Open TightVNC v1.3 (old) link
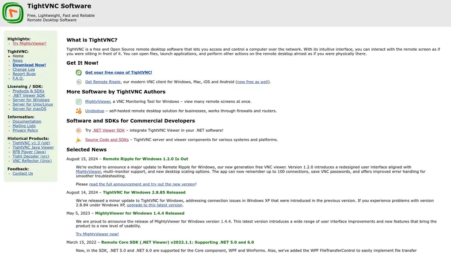The width and height of the screenshot is (451, 253). [x=31, y=143]
